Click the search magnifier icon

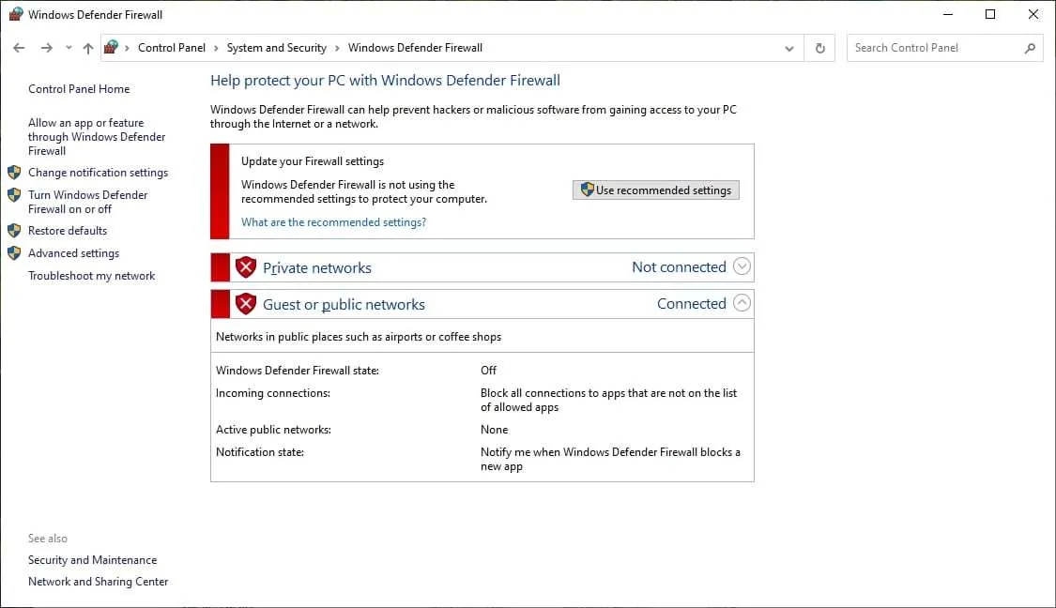tap(1030, 48)
